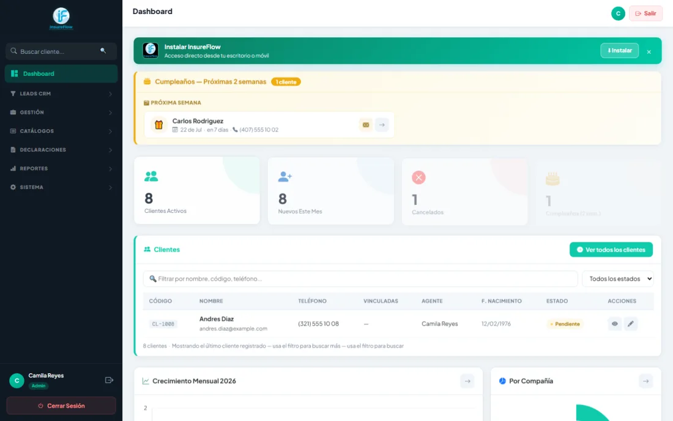The image size is (673, 421).
Task: Click the andres.diaz@example.com email
Action: click(x=233, y=329)
